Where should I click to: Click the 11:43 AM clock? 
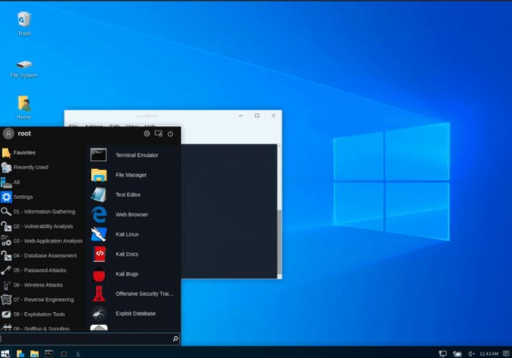489,353
